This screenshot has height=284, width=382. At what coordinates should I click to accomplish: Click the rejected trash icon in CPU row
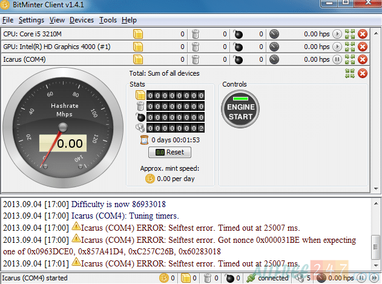(x=196, y=34)
